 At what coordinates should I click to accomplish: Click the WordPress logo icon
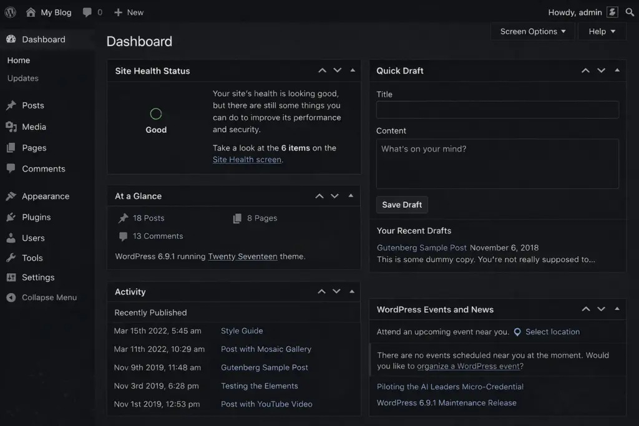click(10, 12)
